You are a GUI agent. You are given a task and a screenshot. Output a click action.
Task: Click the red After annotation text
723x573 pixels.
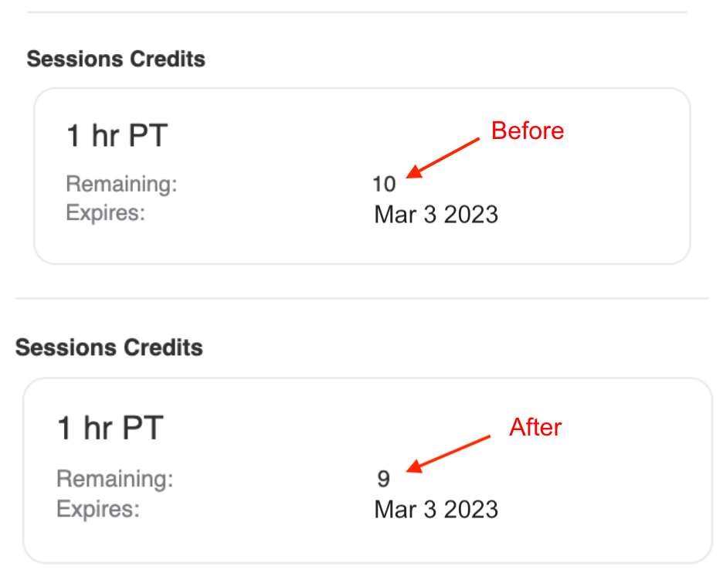535,427
